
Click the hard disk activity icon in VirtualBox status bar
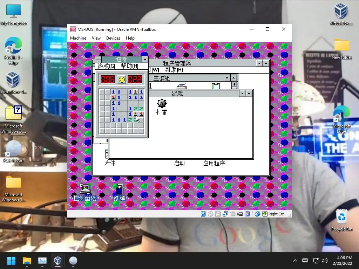[x=203, y=214]
